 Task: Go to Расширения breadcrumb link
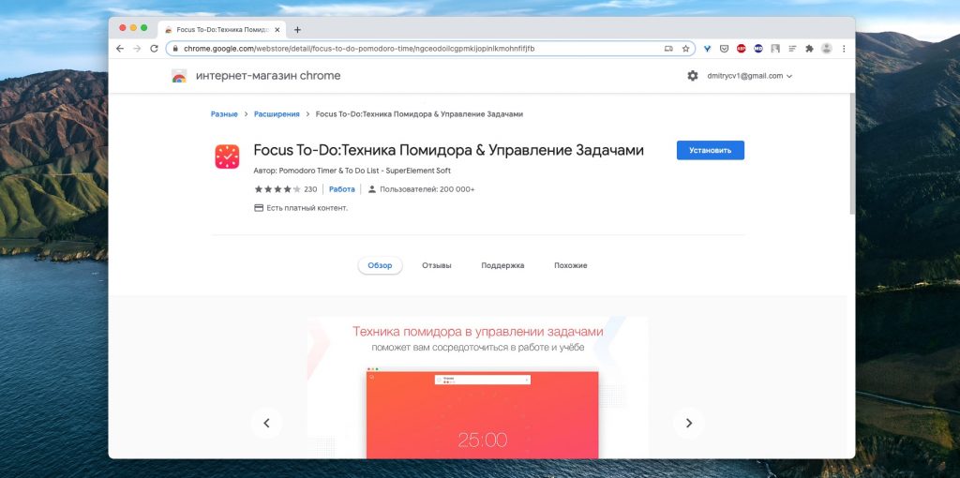[x=277, y=113]
